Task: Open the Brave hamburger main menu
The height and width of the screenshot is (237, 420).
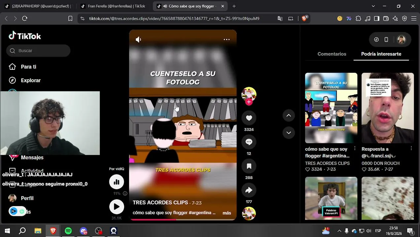Action: pyautogui.click(x=414, y=19)
